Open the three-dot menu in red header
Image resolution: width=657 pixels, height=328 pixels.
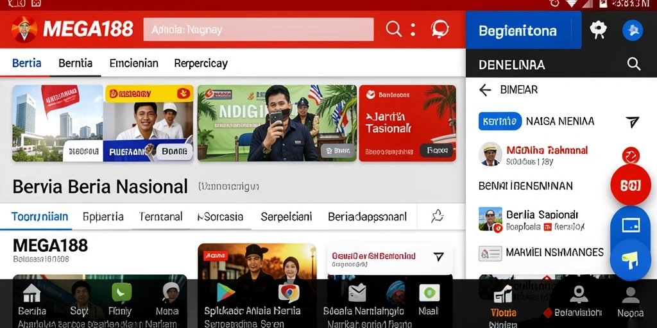pos(413,29)
